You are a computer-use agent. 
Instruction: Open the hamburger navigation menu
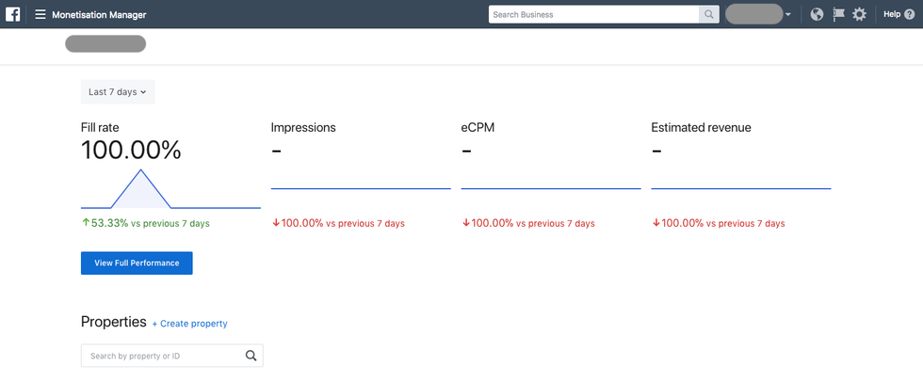tap(40, 15)
